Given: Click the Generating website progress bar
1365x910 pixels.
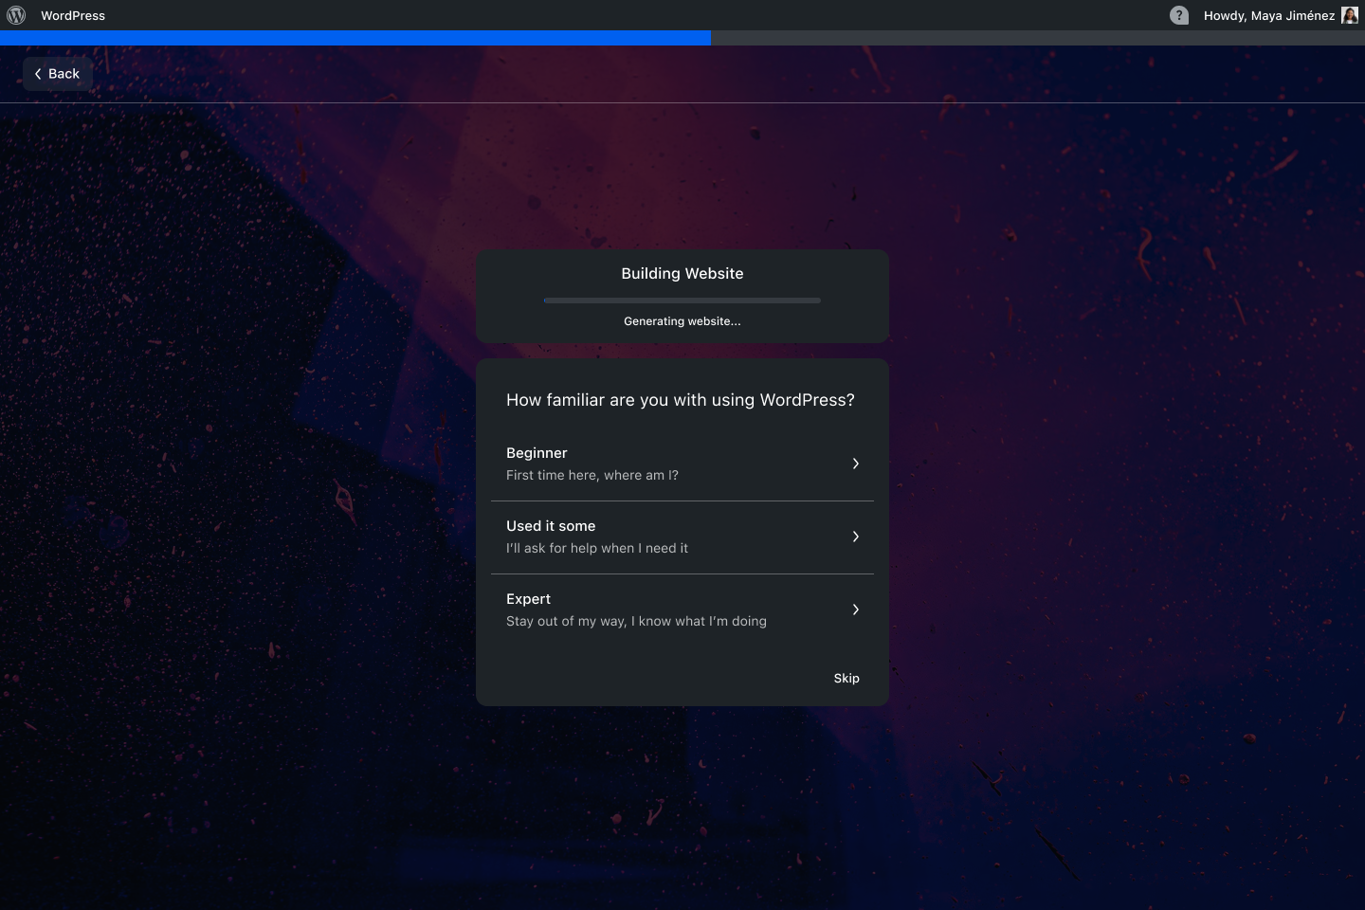Looking at the screenshot, I should [x=682, y=300].
